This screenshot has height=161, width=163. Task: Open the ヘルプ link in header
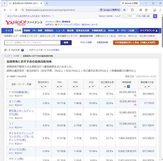[117, 16]
